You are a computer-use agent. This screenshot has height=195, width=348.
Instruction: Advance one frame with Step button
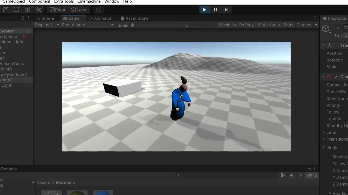(x=226, y=10)
